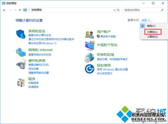Click 优化视觉显示 link
The height and width of the screenshot is (124, 168).
[104, 73]
